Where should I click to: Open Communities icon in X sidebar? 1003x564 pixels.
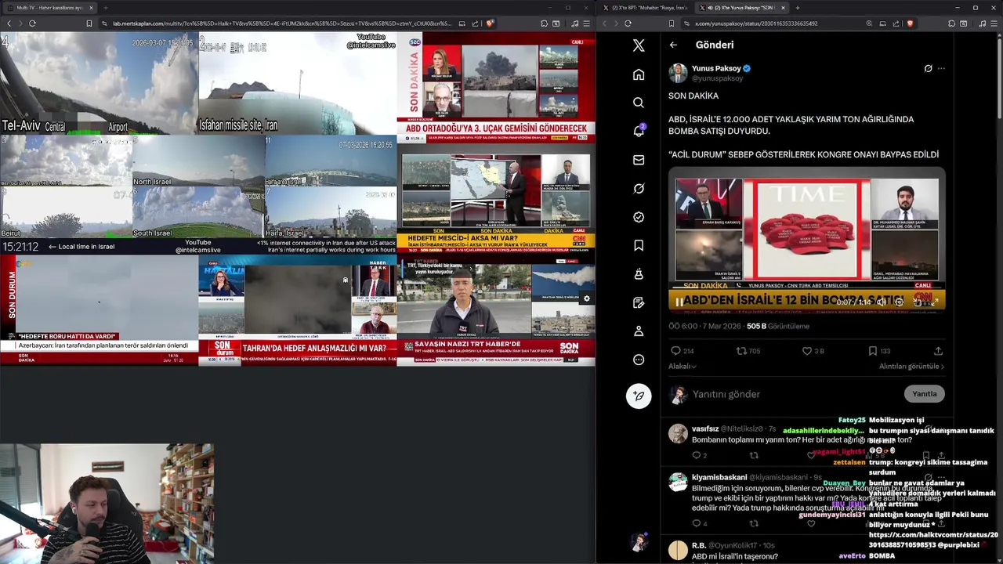tap(639, 274)
